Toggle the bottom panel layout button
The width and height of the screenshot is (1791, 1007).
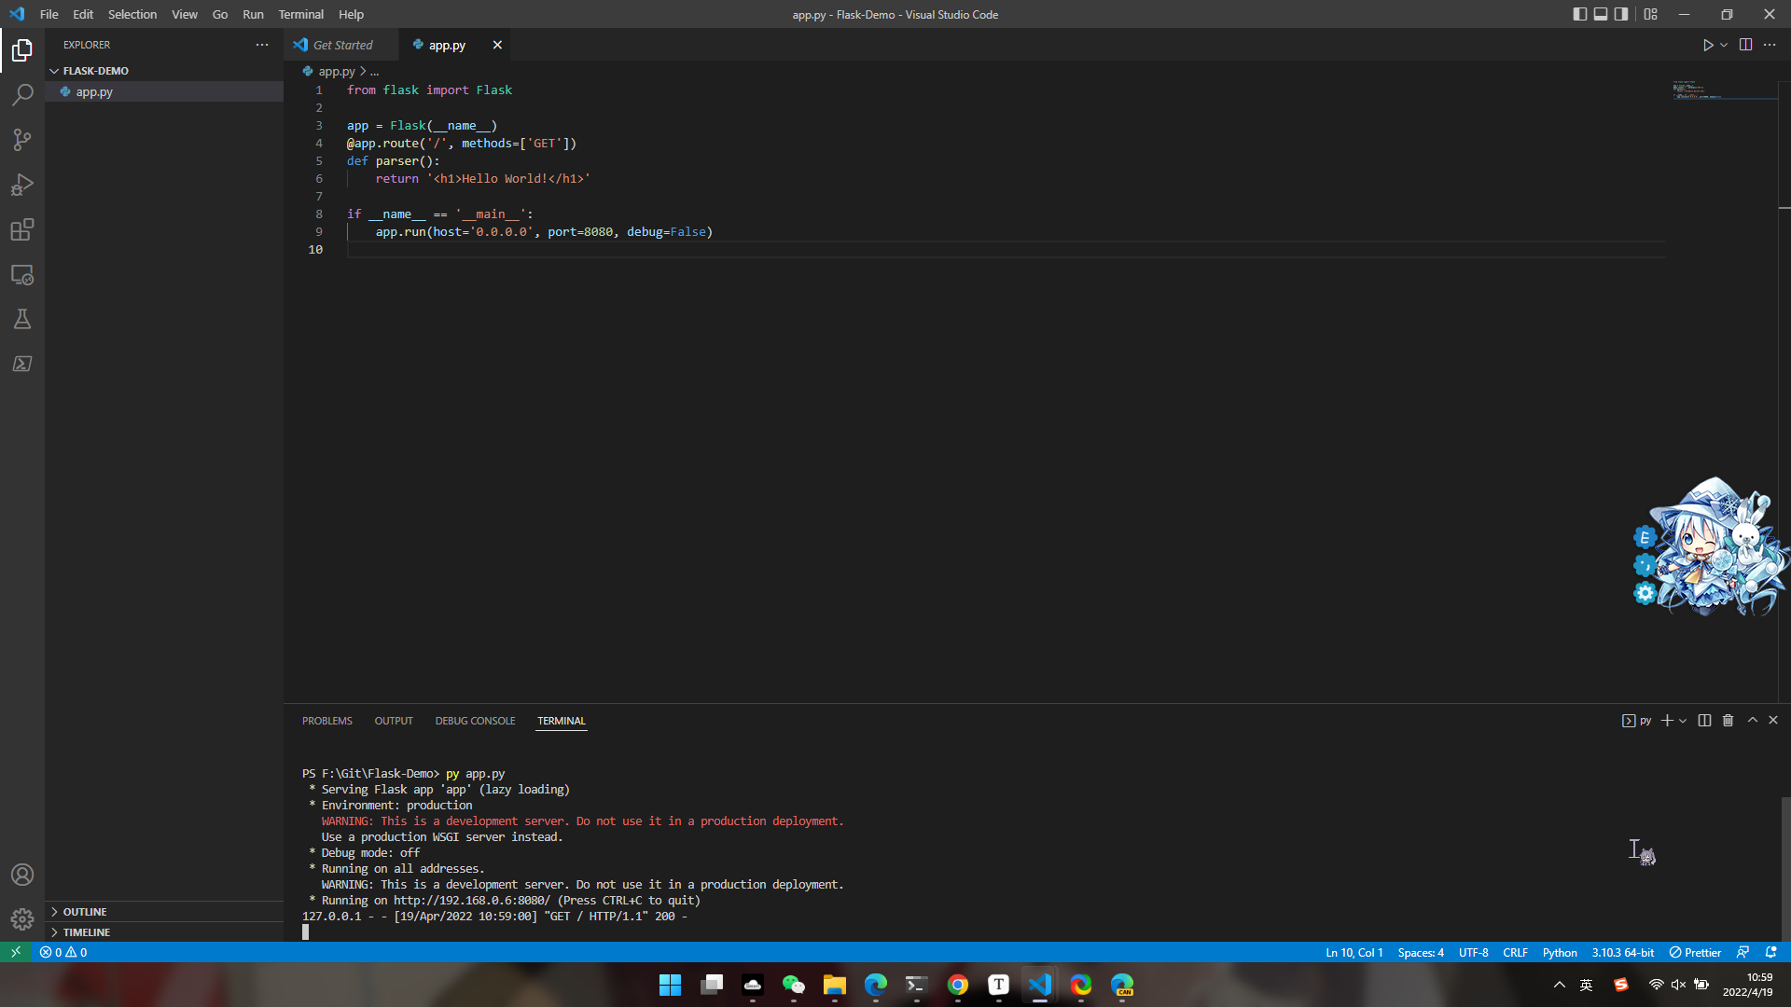[x=1601, y=14]
